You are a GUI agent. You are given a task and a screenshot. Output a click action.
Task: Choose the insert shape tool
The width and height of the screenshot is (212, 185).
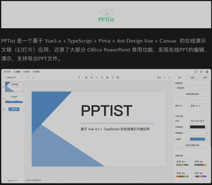[x=91, y=77]
